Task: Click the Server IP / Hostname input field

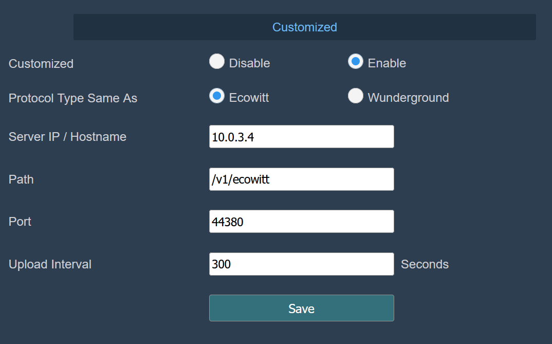Action: coord(301,136)
